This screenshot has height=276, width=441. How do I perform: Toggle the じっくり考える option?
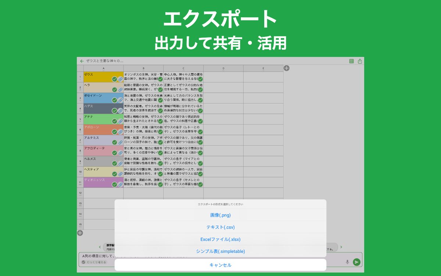click(x=94, y=262)
